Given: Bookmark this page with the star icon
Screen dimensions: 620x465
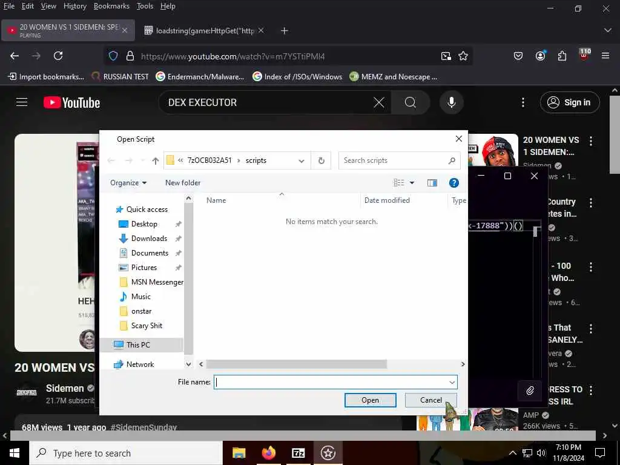Looking at the screenshot, I should (463, 56).
